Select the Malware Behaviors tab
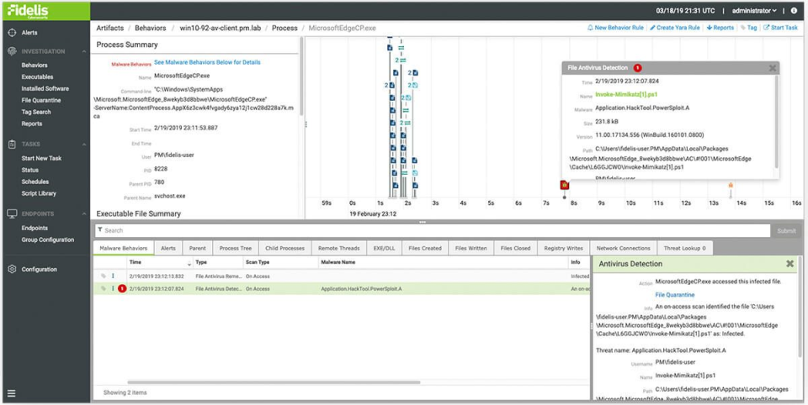 [x=123, y=248]
